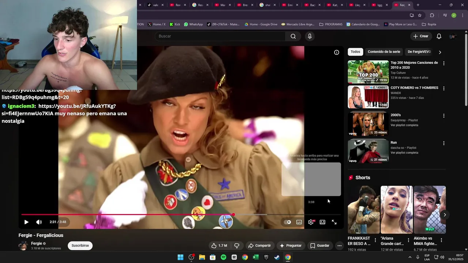The image size is (468, 263).
Task: Open options for Run playlist
Action: point(444,143)
